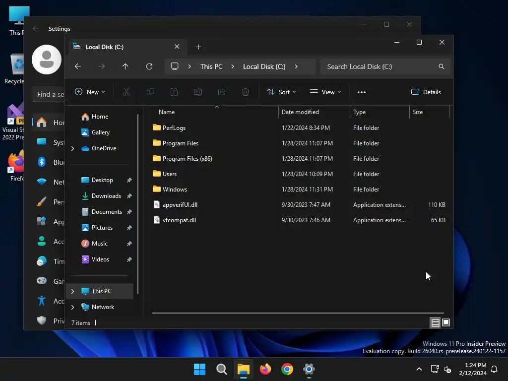
Task: Close the Local Disk (C:) tab
Action: point(177,47)
